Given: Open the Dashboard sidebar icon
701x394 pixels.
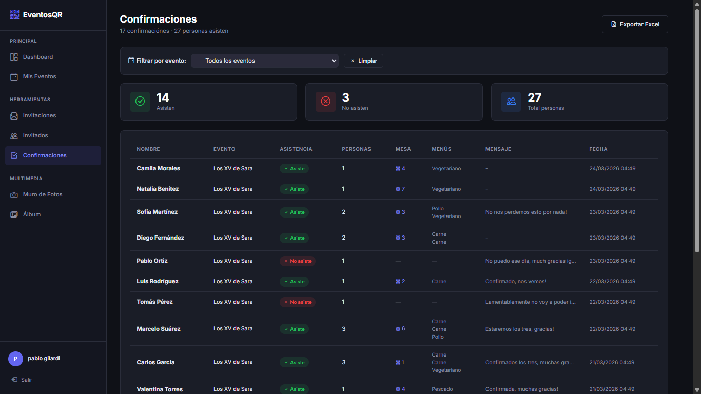Looking at the screenshot, I should pyautogui.click(x=14, y=57).
